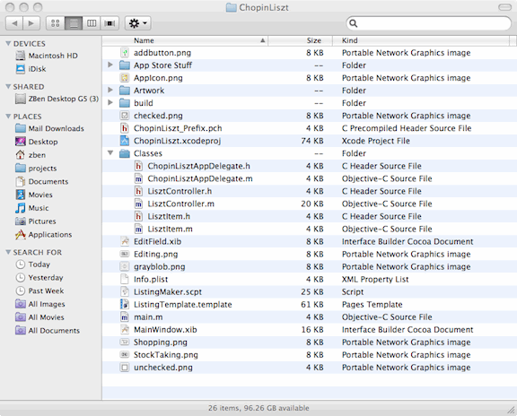The height and width of the screenshot is (416, 517).
Task: Click the Finder search field
Action: 429,23
